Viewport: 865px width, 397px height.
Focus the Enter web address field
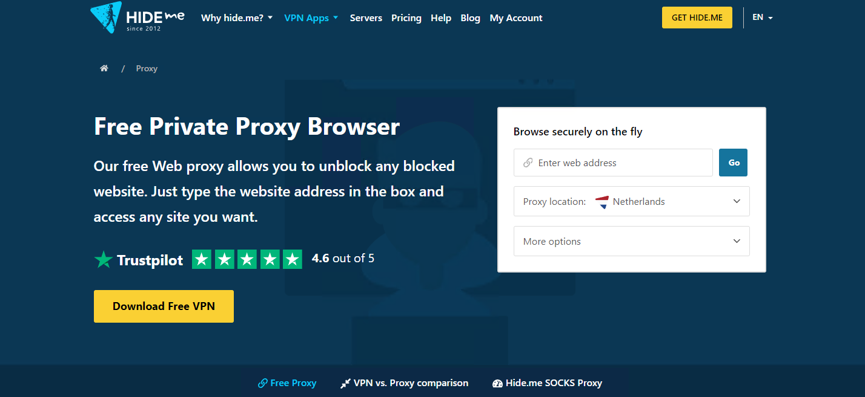[x=613, y=163]
